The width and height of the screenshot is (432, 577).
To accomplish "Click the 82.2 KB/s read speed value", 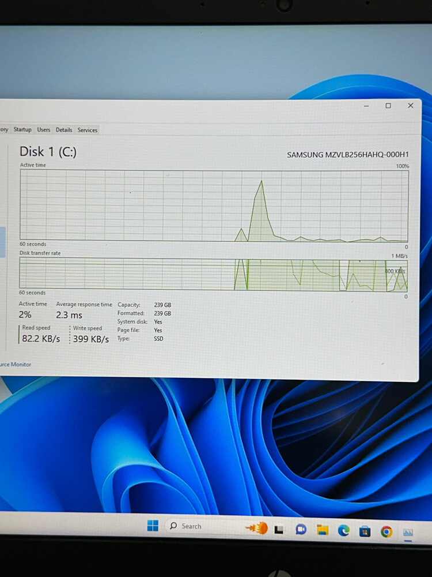I will pyautogui.click(x=41, y=339).
